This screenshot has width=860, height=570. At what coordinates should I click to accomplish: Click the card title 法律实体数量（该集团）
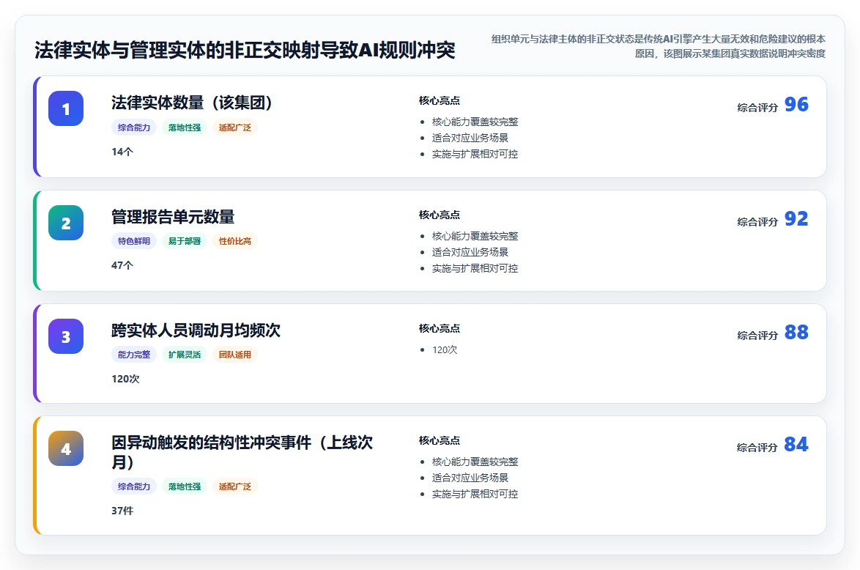[x=192, y=103]
